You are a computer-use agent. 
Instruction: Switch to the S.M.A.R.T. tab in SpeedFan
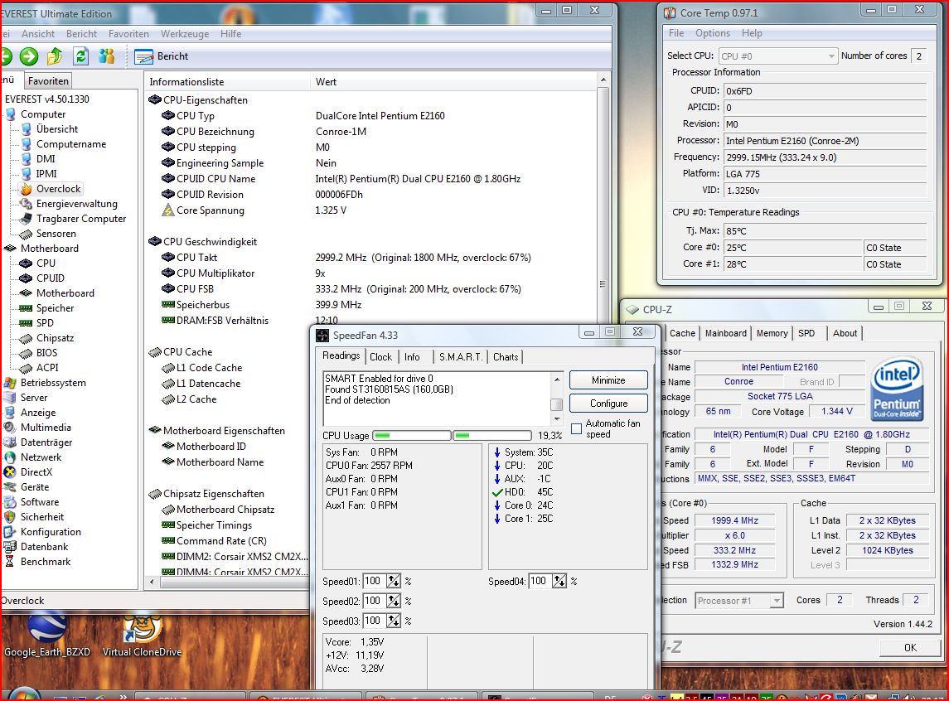[461, 357]
